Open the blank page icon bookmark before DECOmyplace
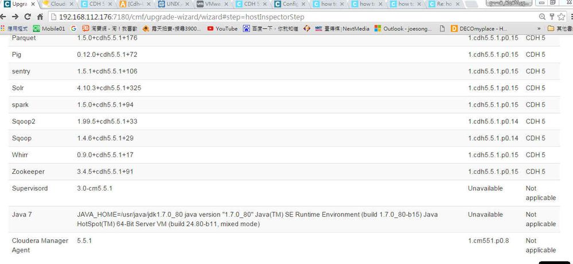Image resolution: width=573 pixels, height=264 pixels. point(442,29)
